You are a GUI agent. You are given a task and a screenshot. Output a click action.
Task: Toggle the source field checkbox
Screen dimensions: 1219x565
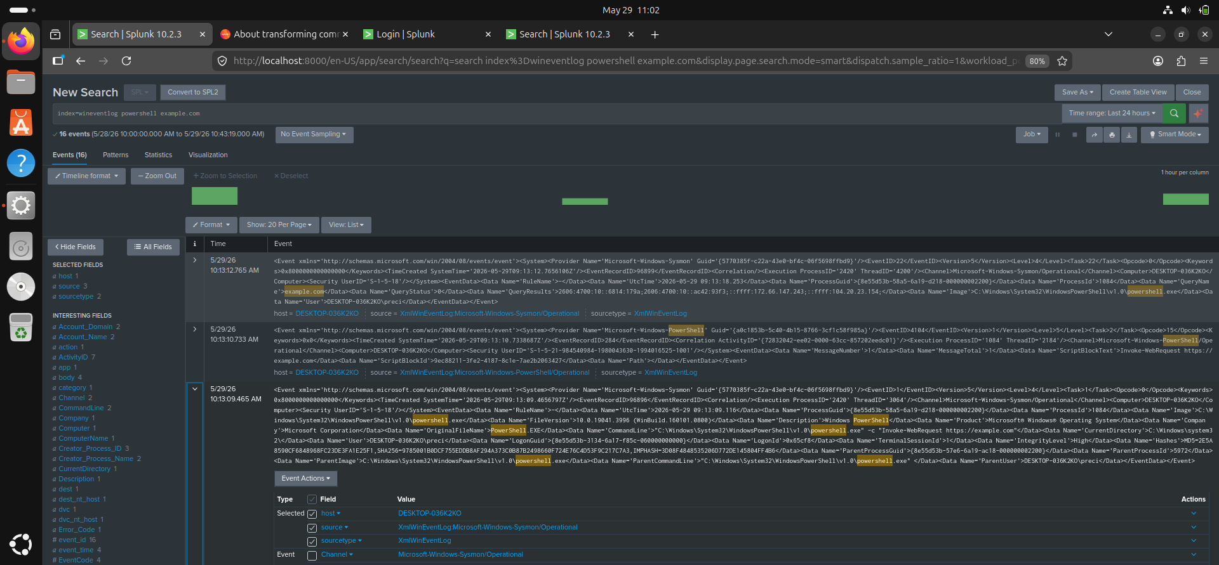click(312, 528)
